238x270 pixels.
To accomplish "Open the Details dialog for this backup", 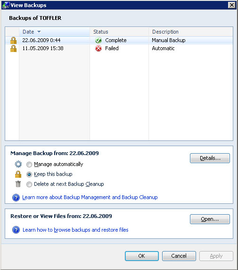I will tap(210, 158).
